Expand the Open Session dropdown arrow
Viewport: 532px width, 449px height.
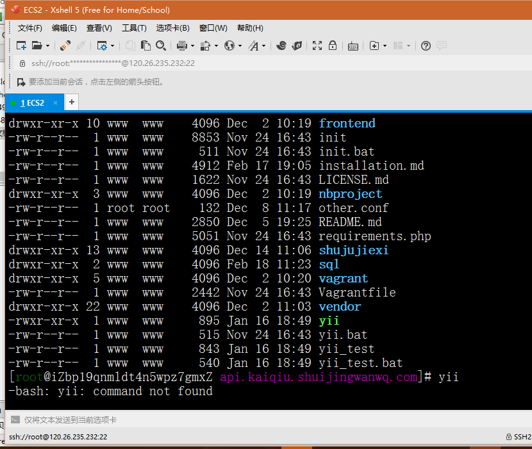pyautogui.click(x=47, y=45)
